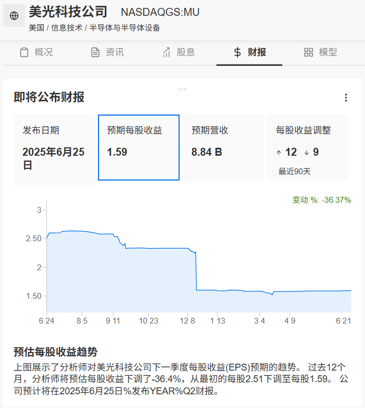Click the downward revisions arrow next to 9
Screen dimensions: 365x408
click(307, 153)
